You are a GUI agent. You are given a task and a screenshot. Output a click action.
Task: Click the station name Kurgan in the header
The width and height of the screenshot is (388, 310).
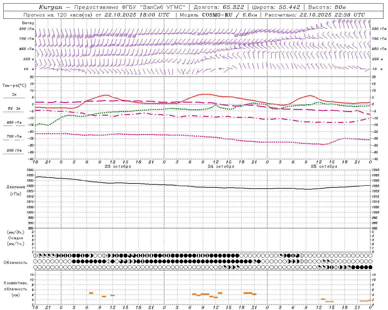tap(51, 7)
